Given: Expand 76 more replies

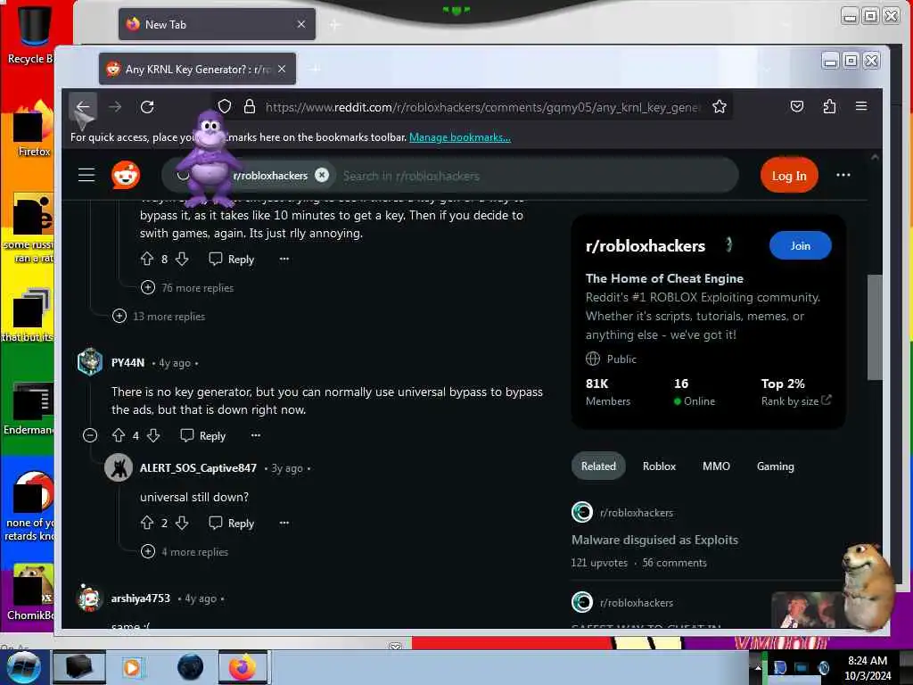Looking at the screenshot, I should pos(187,288).
